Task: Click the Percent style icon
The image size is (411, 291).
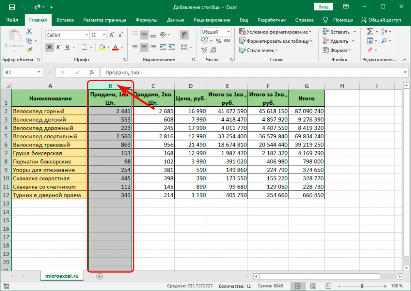Action: [x=218, y=41]
